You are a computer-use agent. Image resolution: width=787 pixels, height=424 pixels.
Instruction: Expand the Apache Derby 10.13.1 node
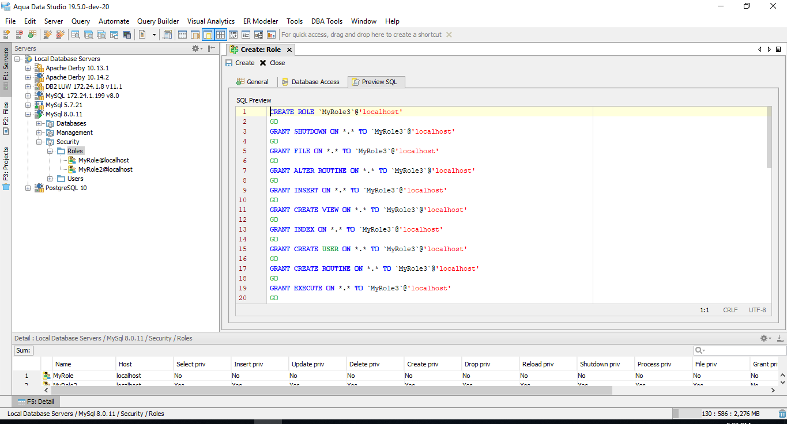[x=28, y=68]
